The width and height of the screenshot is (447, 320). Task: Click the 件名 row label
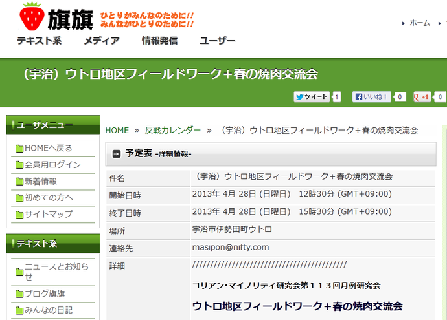(x=117, y=178)
